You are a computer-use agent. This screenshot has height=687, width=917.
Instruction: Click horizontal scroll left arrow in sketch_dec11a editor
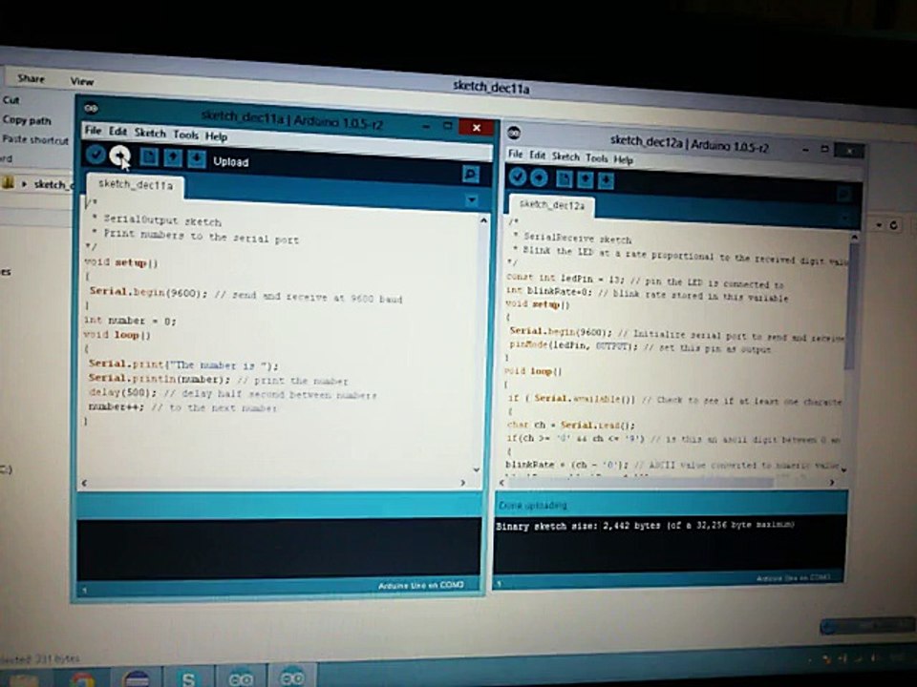84,483
